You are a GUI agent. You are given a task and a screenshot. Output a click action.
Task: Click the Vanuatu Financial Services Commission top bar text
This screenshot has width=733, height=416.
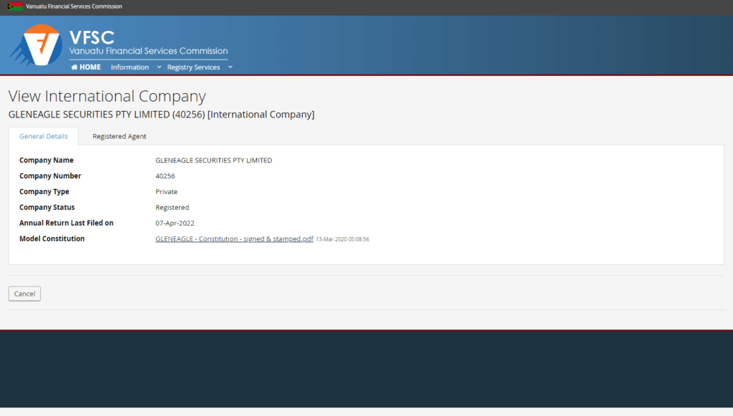[74, 6]
